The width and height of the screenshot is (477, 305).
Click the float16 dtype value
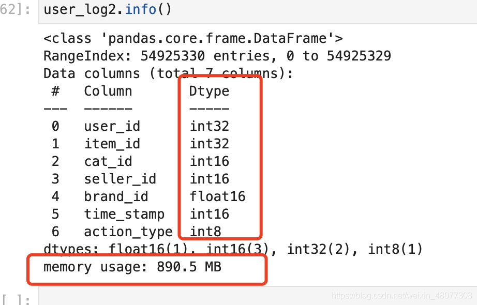coord(217,197)
